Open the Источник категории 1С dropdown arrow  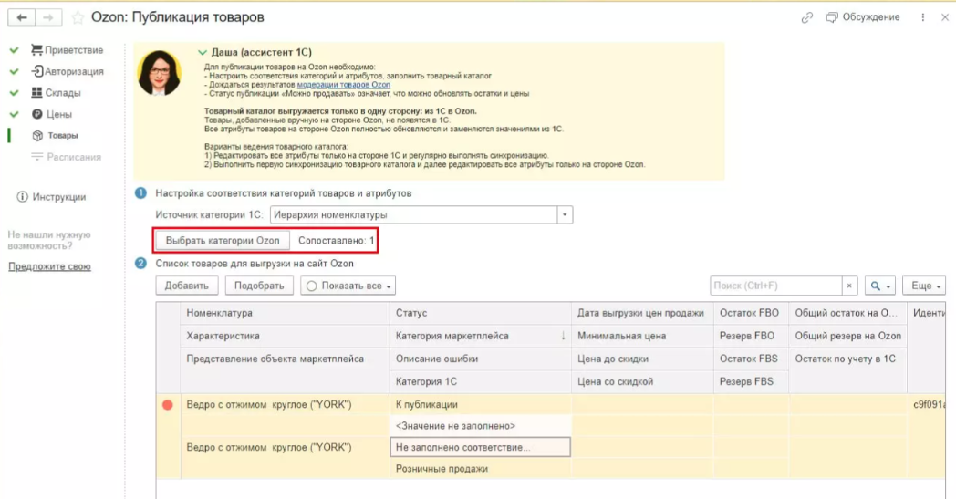tap(565, 214)
